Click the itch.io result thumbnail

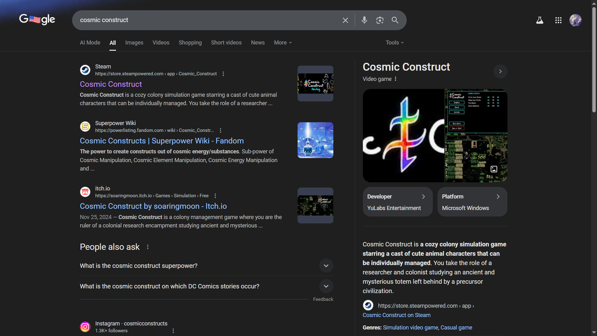coord(315,205)
